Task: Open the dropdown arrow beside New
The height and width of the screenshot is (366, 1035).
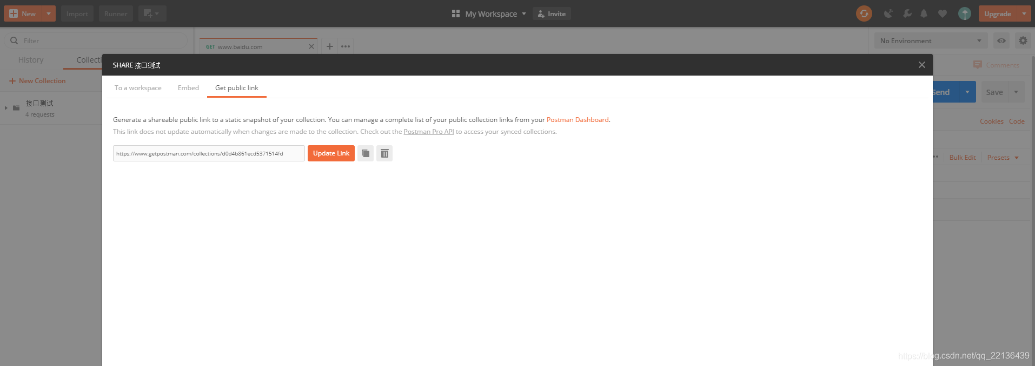Action: (x=49, y=13)
